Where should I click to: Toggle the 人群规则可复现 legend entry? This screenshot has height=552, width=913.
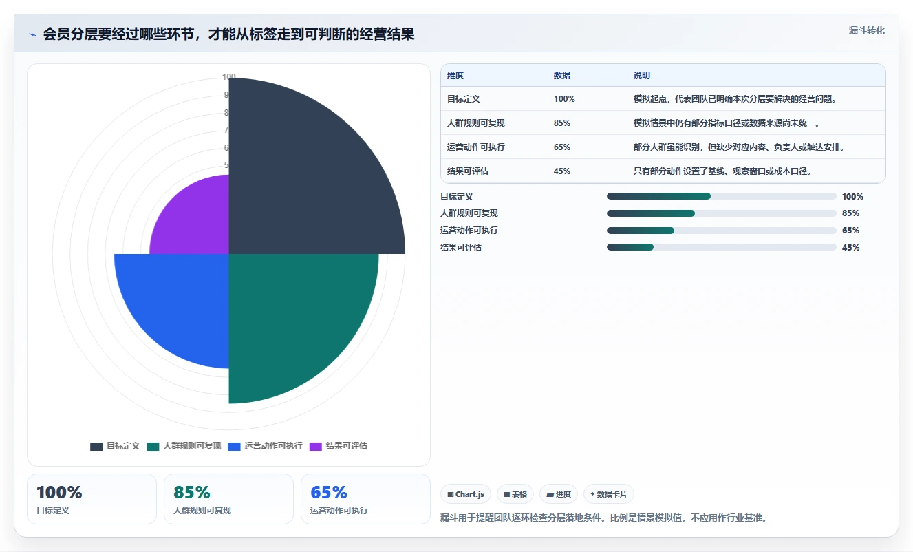tap(184, 446)
